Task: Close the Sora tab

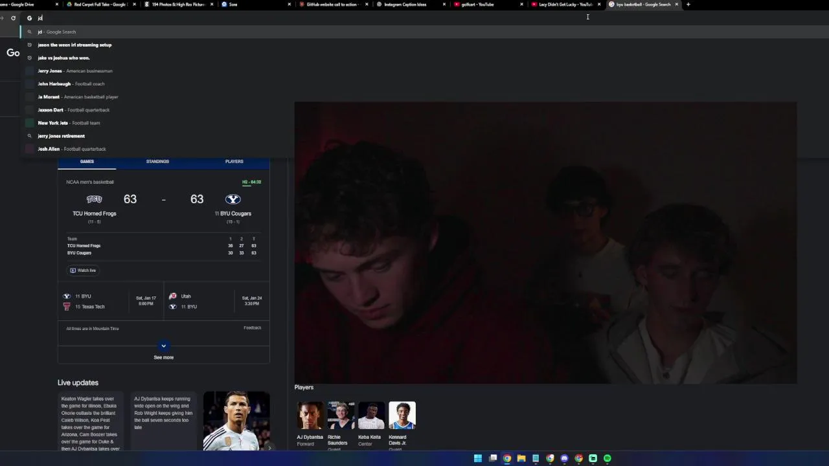Action: point(289,5)
